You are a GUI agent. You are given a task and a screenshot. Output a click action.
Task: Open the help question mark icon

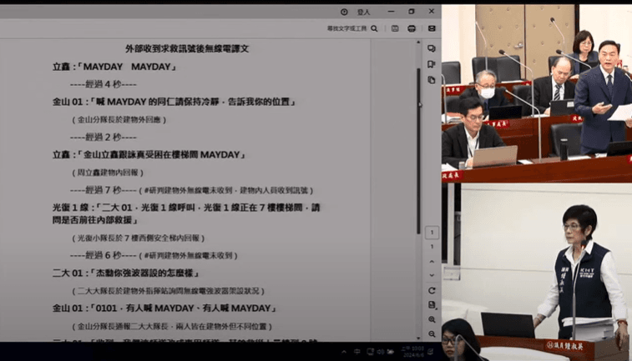[344, 12]
